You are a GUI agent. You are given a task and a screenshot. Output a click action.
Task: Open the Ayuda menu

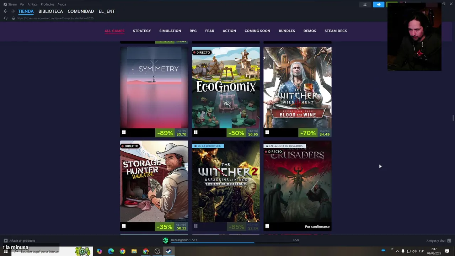(x=61, y=4)
